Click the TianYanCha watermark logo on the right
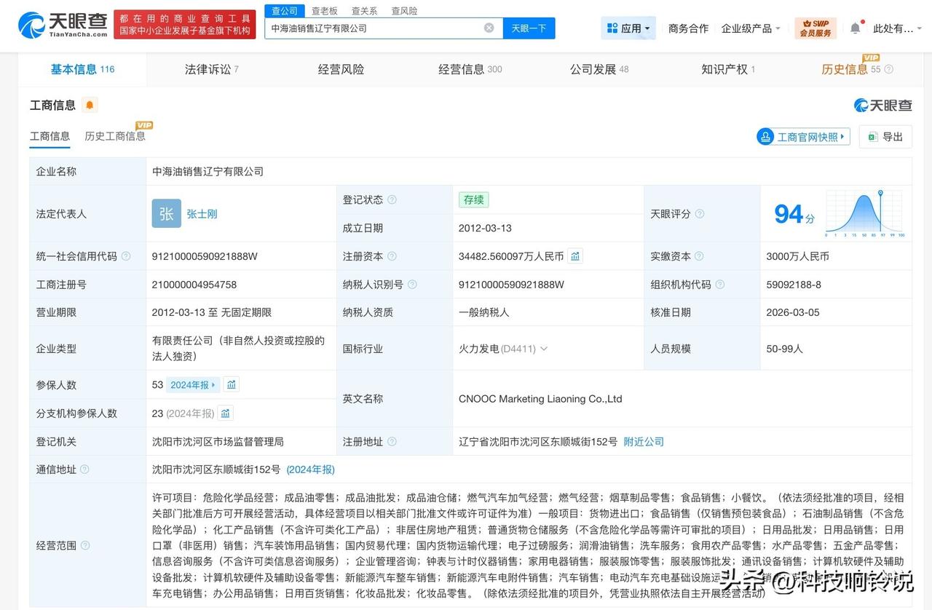Screen dimensions: 932x610 coord(882,105)
